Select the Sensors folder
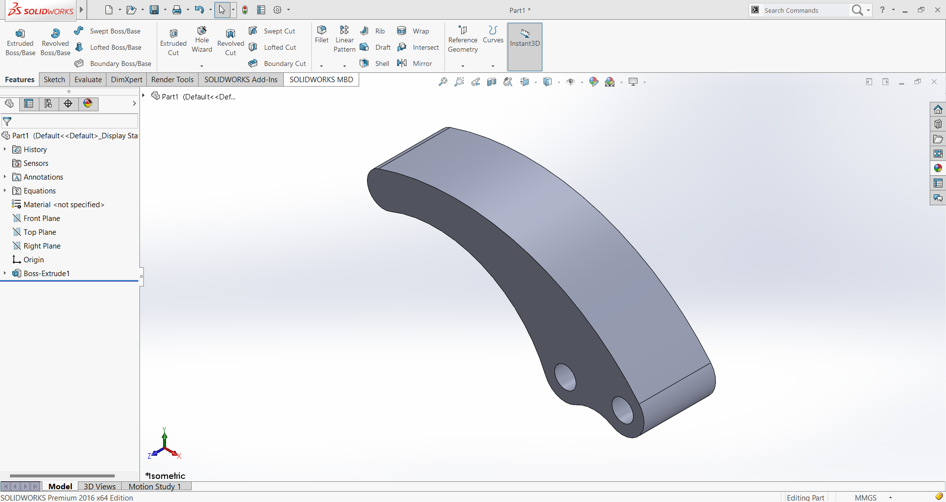The height and width of the screenshot is (502, 946). click(x=31, y=163)
